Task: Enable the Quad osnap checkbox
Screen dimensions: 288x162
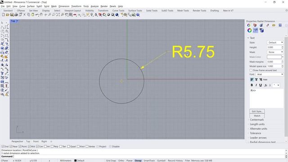Action: [68, 146]
